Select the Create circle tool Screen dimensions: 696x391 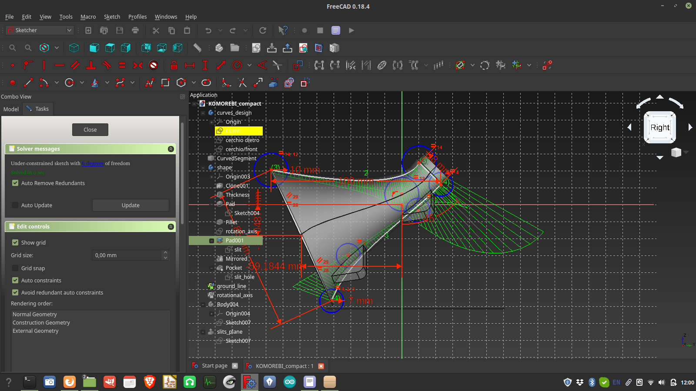coord(69,83)
